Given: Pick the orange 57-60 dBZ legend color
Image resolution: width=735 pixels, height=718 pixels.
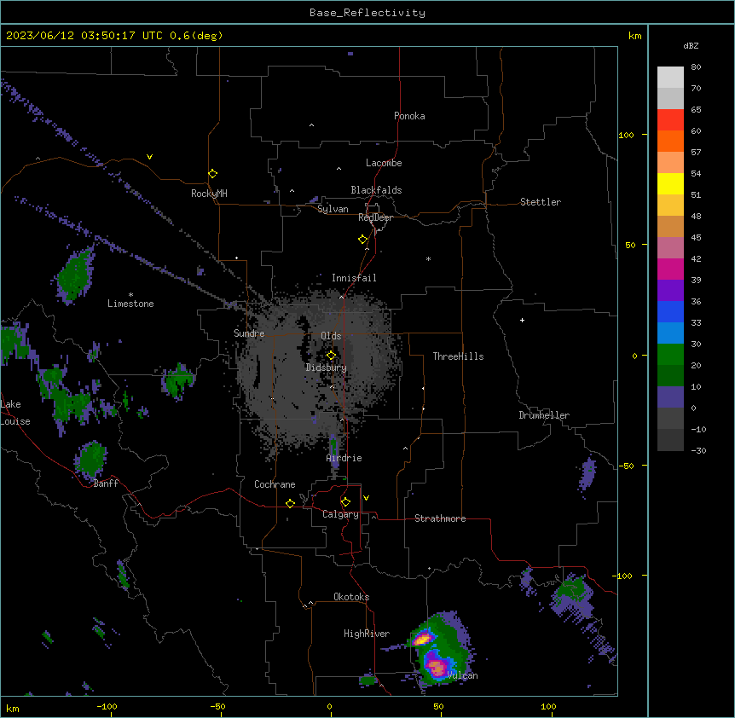Looking at the screenshot, I should pos(670,142).
